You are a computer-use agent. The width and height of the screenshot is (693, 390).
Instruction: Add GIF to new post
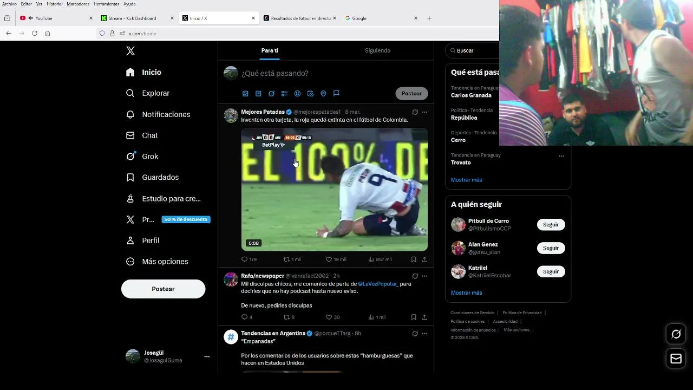click(x=258, y=94)
